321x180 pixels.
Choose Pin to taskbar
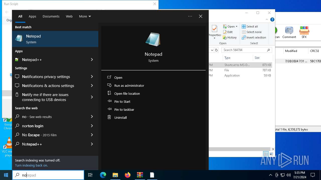point(124,109)
